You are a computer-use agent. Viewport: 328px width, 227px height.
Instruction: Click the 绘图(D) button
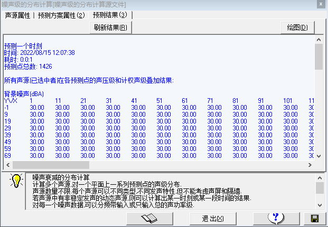coord(297,27)
